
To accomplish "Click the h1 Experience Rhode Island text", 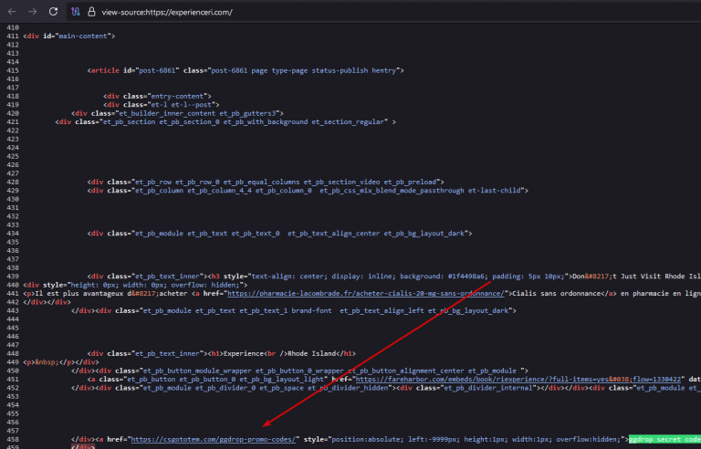I will click(x=282, y=353).
